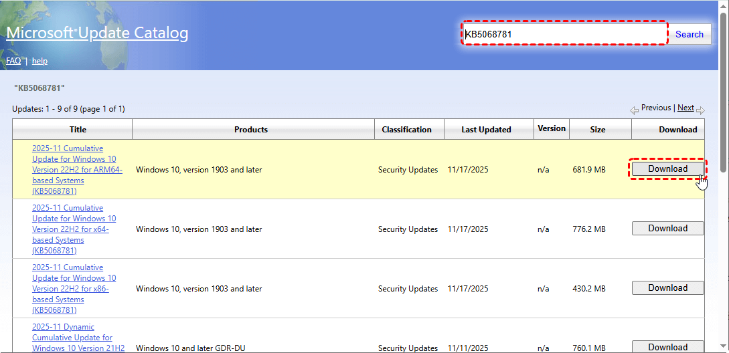Open the FAQ page
The width and height of the screenshot is (729, 353).
click(x=13, y=61)
